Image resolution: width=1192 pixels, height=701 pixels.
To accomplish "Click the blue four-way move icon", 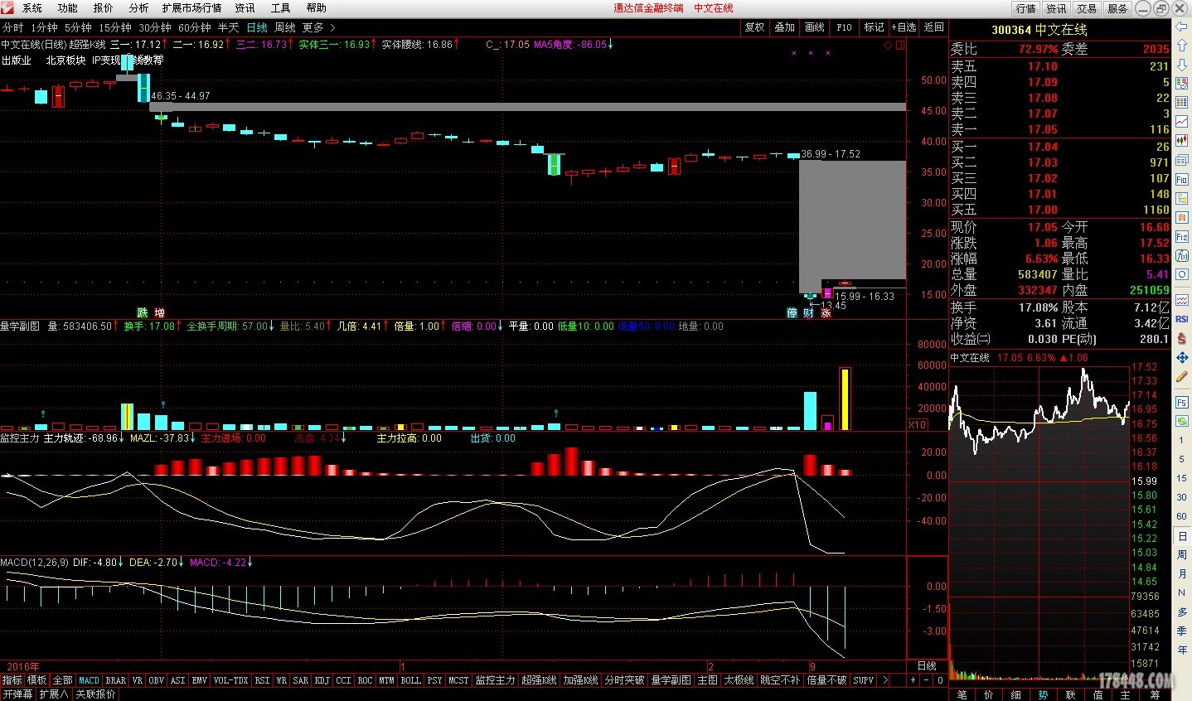I will [1182, 357].
